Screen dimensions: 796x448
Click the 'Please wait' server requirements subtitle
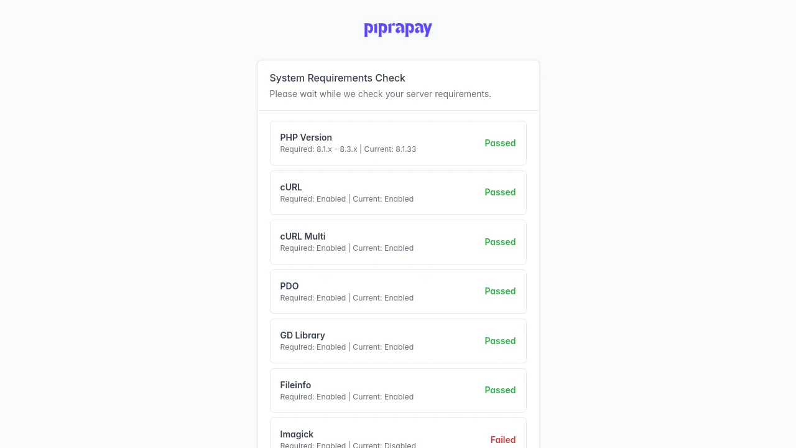tap(380, 94)
